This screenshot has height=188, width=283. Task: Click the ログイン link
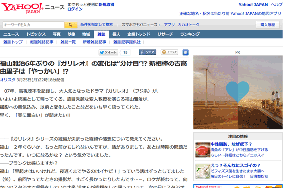pyautogui.click(x=74, y=9)
